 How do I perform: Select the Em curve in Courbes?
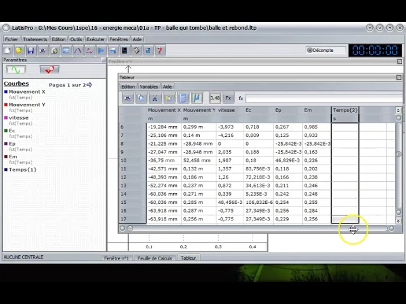point(13,156)
